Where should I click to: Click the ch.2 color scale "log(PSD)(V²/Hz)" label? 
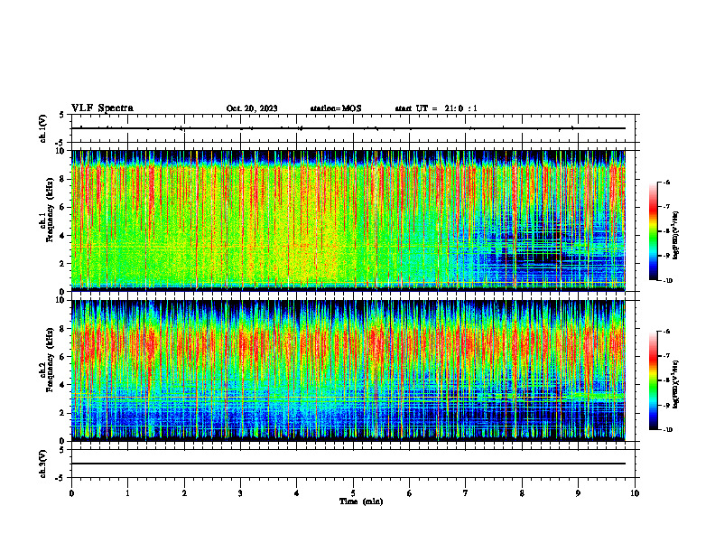click(x=676, y=384)
